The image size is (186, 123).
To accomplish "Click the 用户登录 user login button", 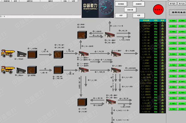I will (173, 4).
